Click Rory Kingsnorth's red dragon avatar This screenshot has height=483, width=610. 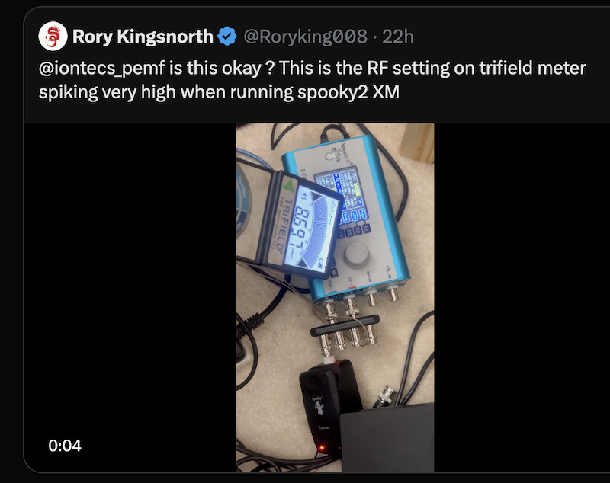point(53,36)
